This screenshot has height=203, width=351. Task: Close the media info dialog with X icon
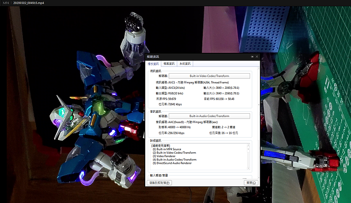tap(257, 57)
